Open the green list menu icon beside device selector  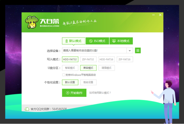[x=138, y=50]
